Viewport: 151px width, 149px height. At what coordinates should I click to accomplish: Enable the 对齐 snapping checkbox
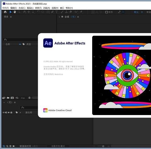pos(106,12)
